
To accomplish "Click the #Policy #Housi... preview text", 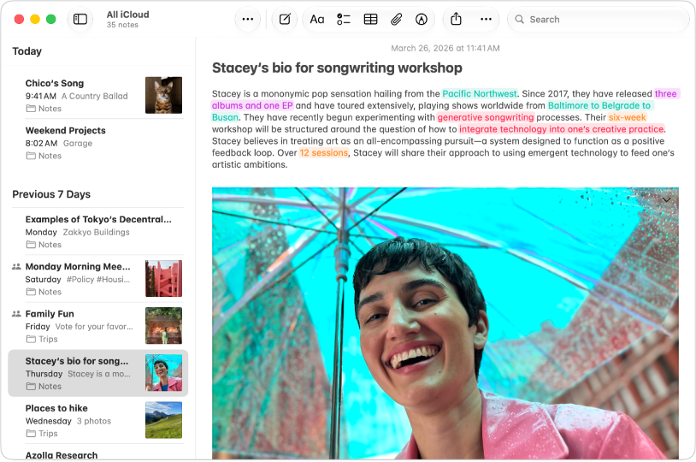I will coord(98,279).
